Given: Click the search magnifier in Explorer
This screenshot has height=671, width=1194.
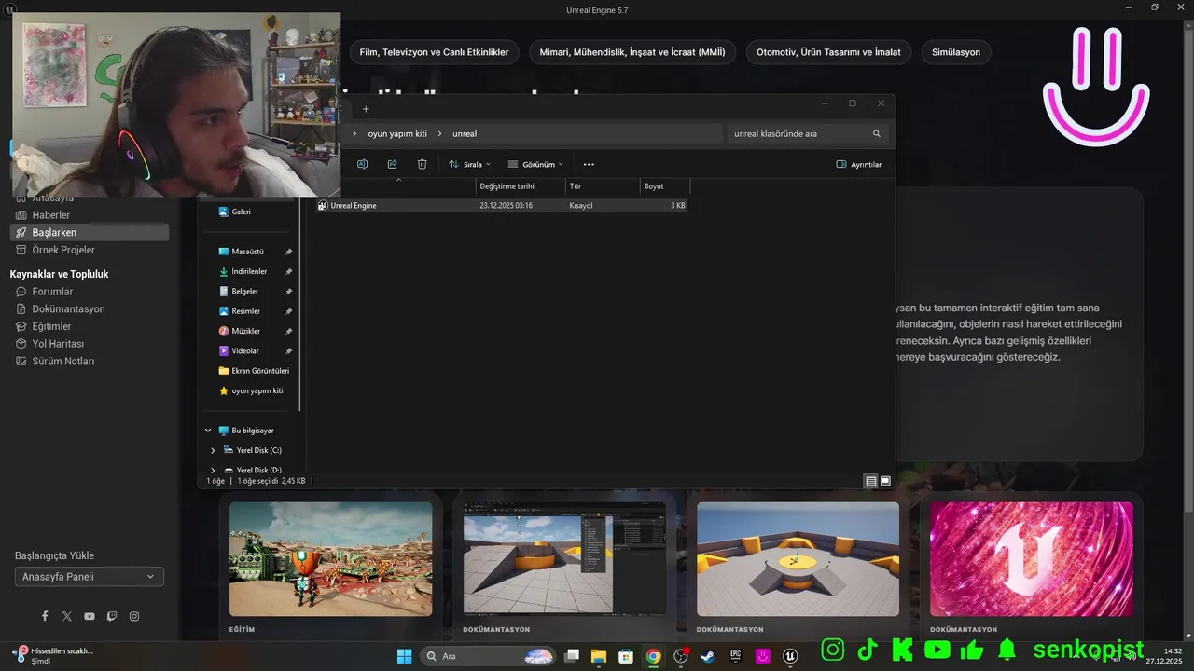Looking at the screenshot, I should 877,134.
